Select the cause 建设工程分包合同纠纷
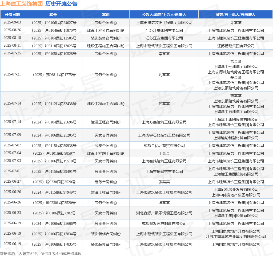The width and height of the screenshot is (273, 256). [x=106, y=30]
